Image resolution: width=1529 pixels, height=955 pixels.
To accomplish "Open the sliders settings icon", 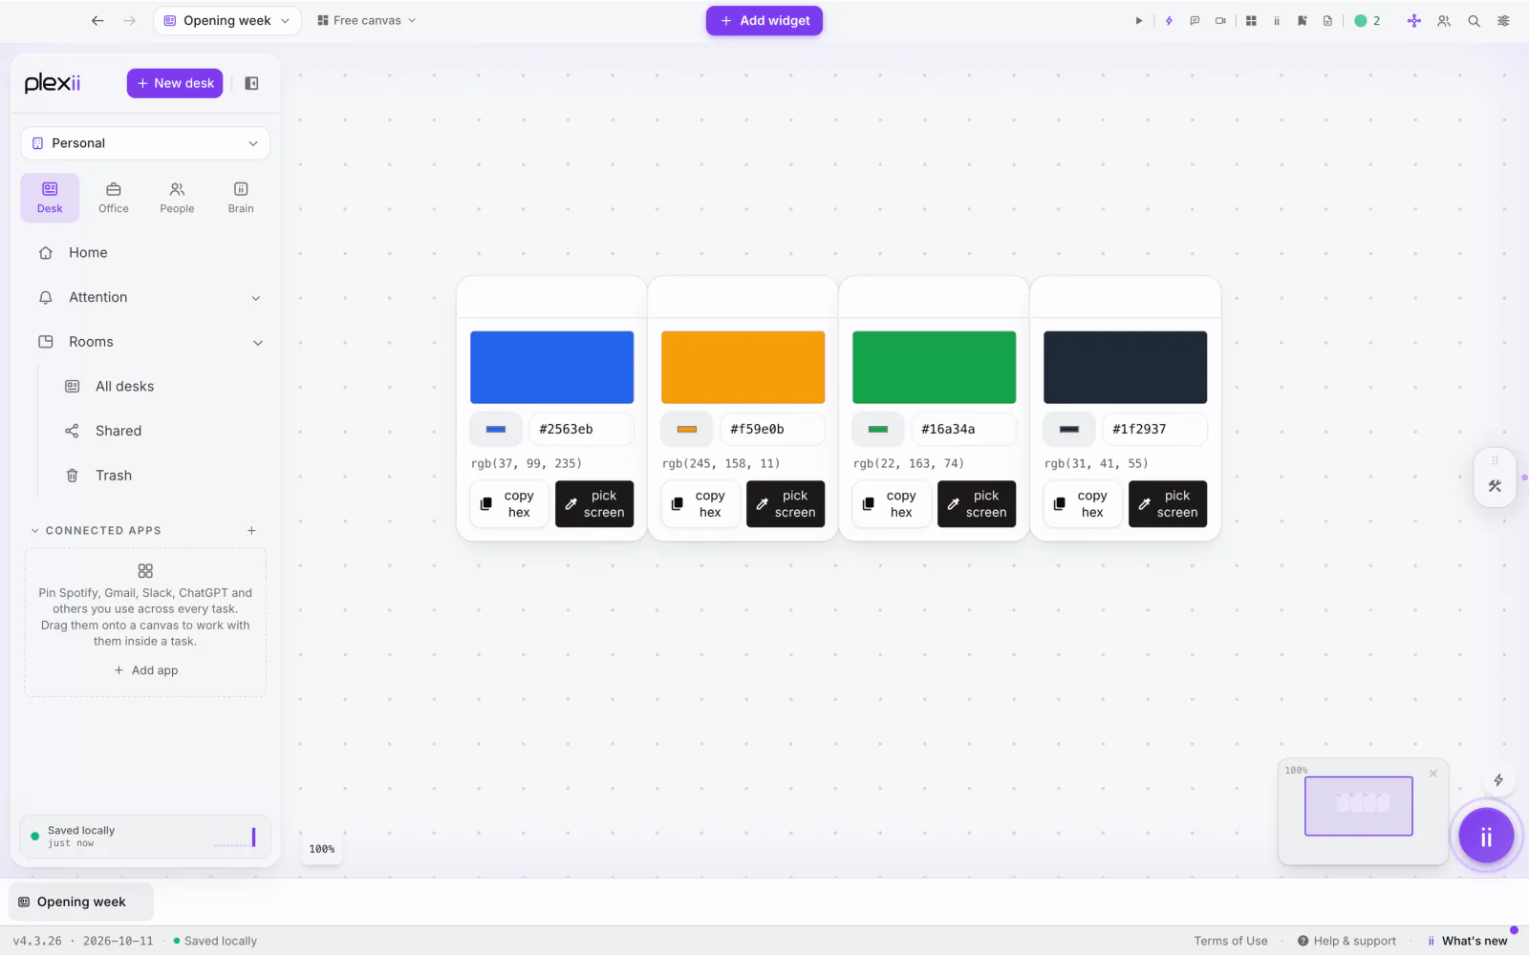I will point(1503,20).
